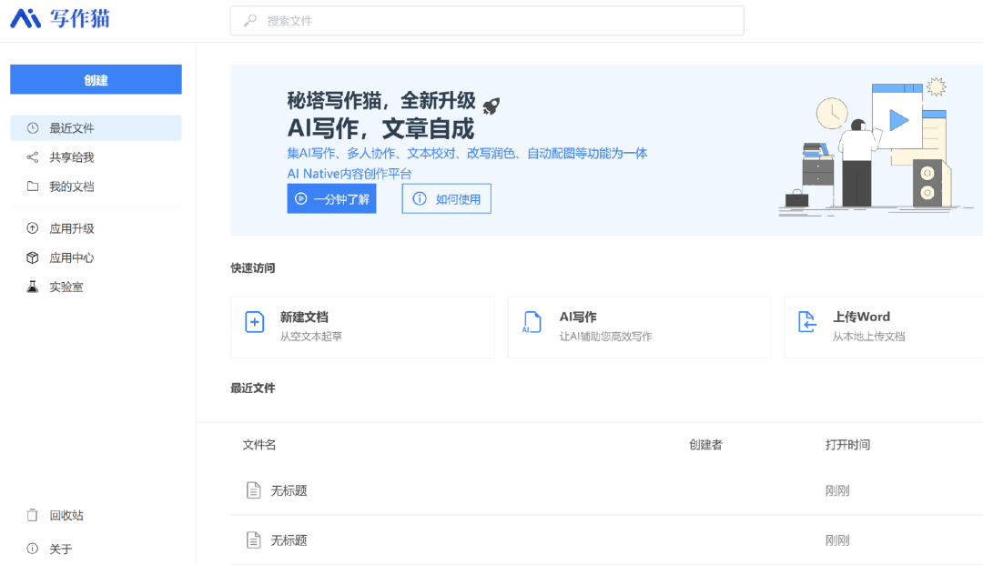Click the 如何使用 button

point(446,198)
